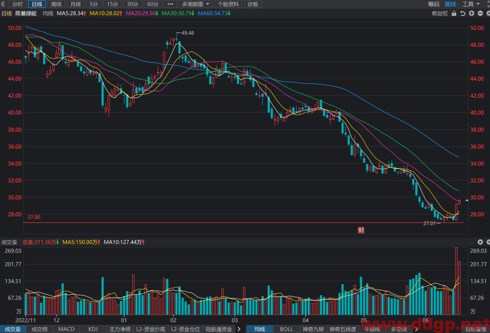
Task: Click the more periods ellipsis button
Action: (x=170, y=4)
